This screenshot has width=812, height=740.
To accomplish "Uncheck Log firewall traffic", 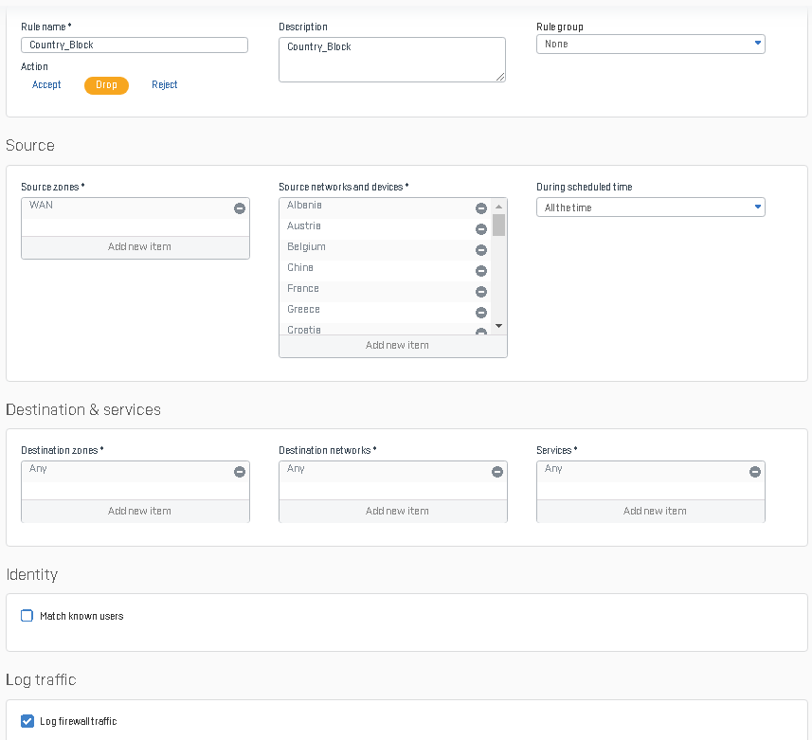I will [x=27, y=721].
